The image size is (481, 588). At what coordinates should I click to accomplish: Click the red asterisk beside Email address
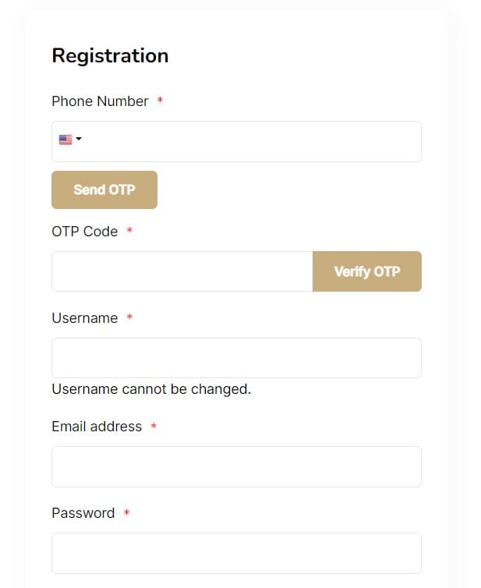pos(154,426)
